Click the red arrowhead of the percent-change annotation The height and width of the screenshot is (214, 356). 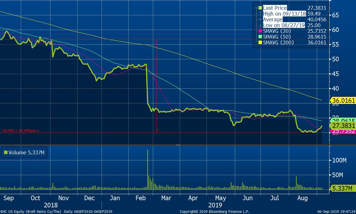click(x=157, y=131)
